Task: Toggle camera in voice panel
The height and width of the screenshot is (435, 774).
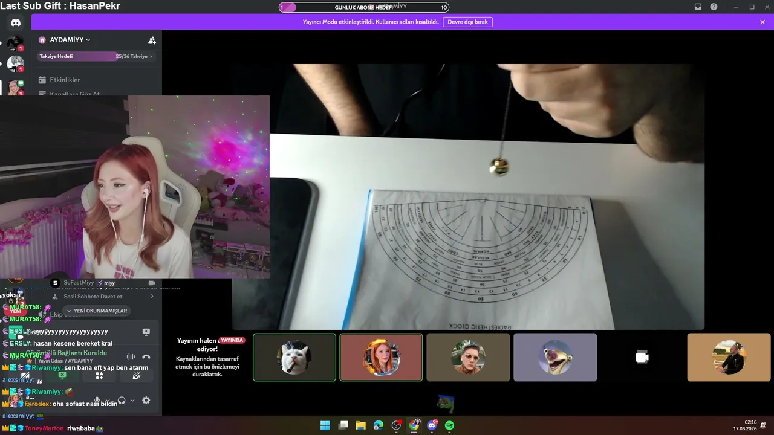Action: coord(24,375)
